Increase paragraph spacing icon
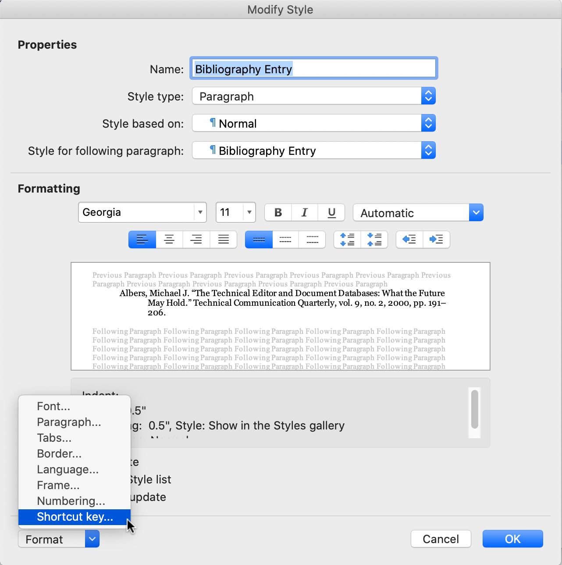This screenshot has height=565, width=562. pos(347,240)
